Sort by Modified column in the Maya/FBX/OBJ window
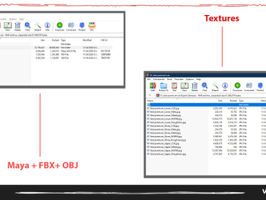 coord(87,40)
